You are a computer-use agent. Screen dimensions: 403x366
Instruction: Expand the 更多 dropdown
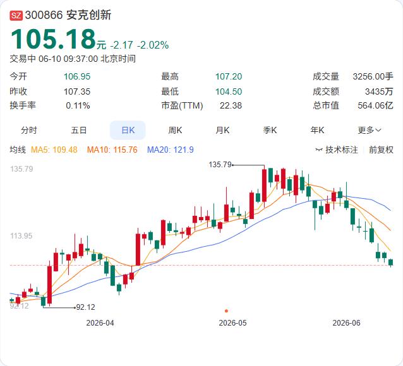[x=370, y=130]
